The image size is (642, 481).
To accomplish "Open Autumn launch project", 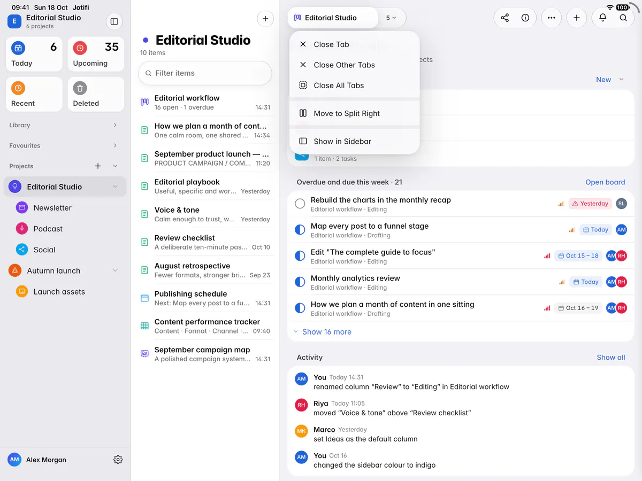I will coord(65,270).
